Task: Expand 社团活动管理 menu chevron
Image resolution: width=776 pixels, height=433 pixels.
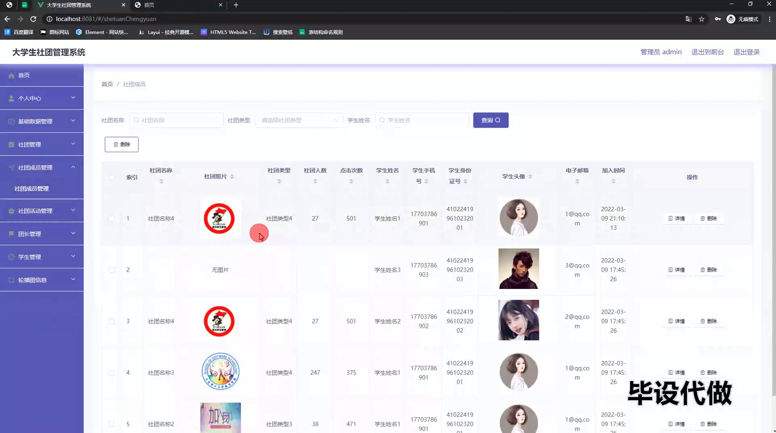Action: tap(73, 210)
